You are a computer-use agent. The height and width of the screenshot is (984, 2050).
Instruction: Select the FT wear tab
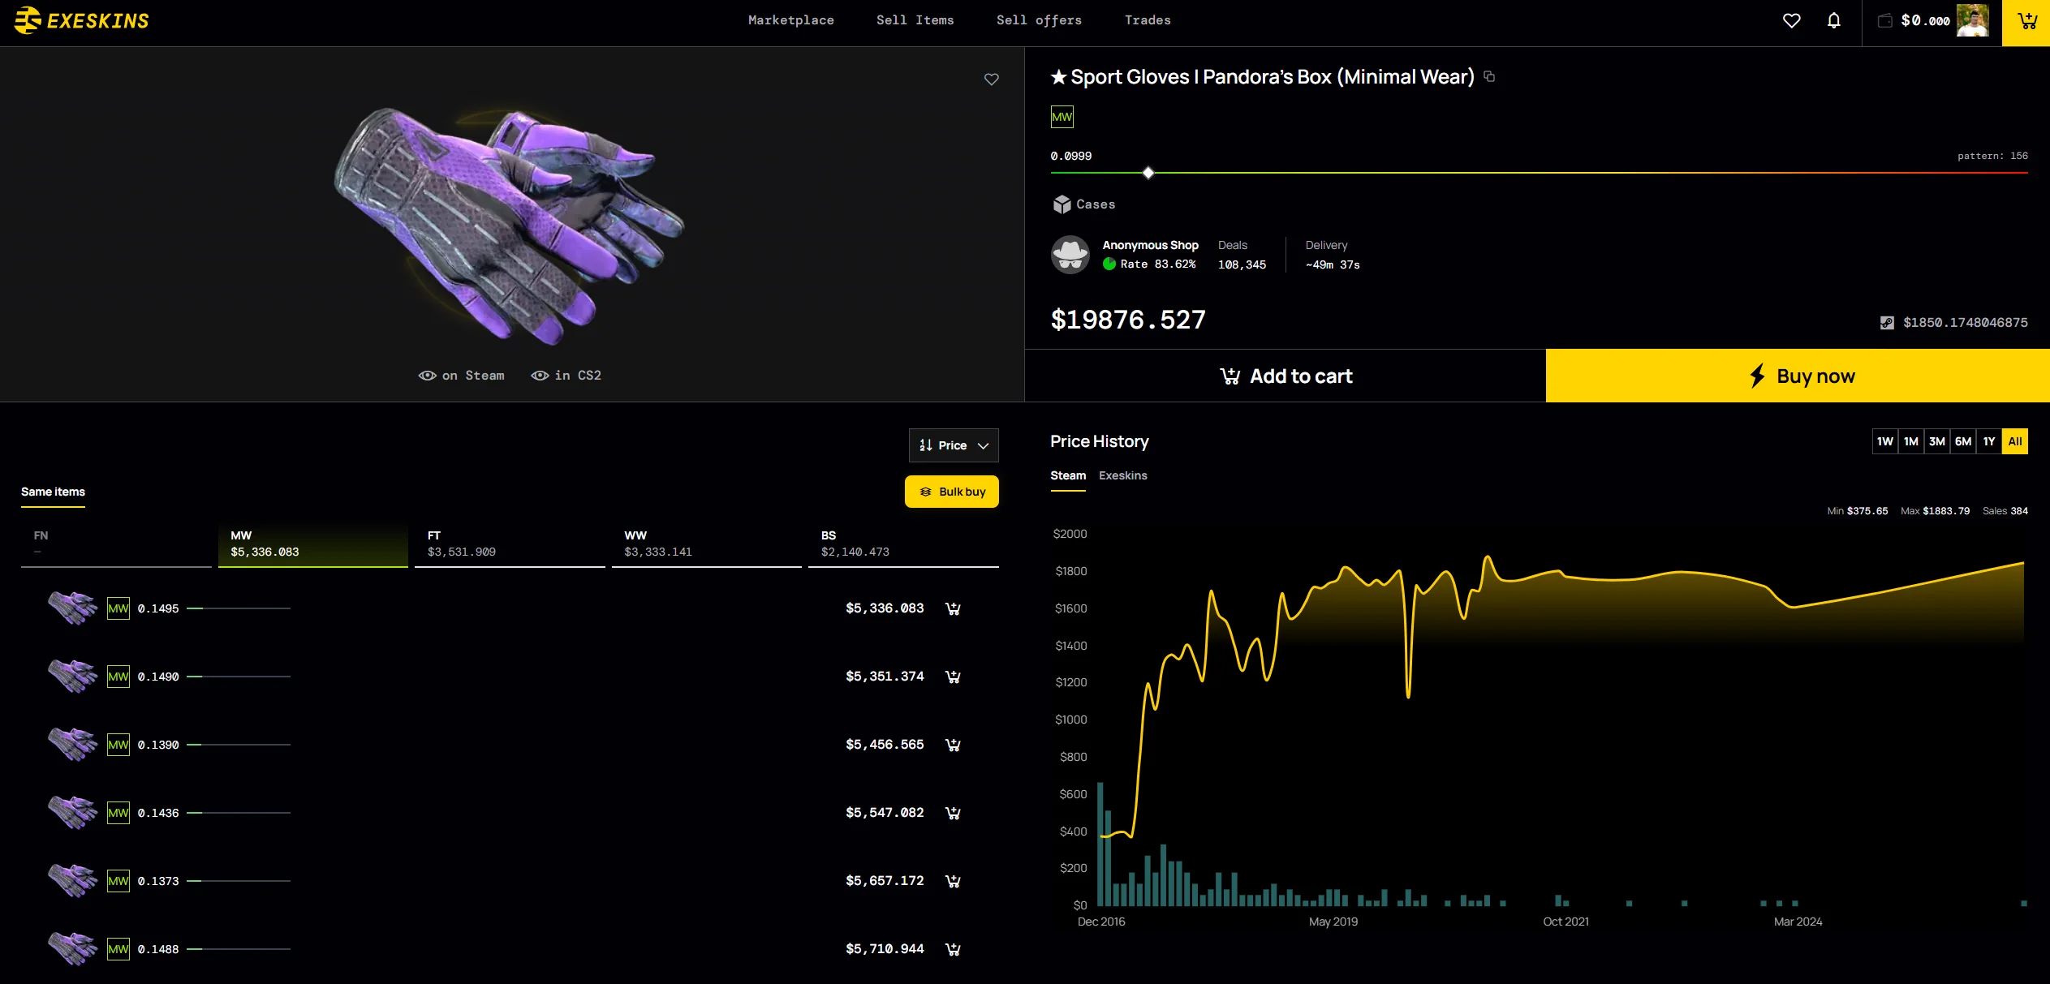pos(510,544)
